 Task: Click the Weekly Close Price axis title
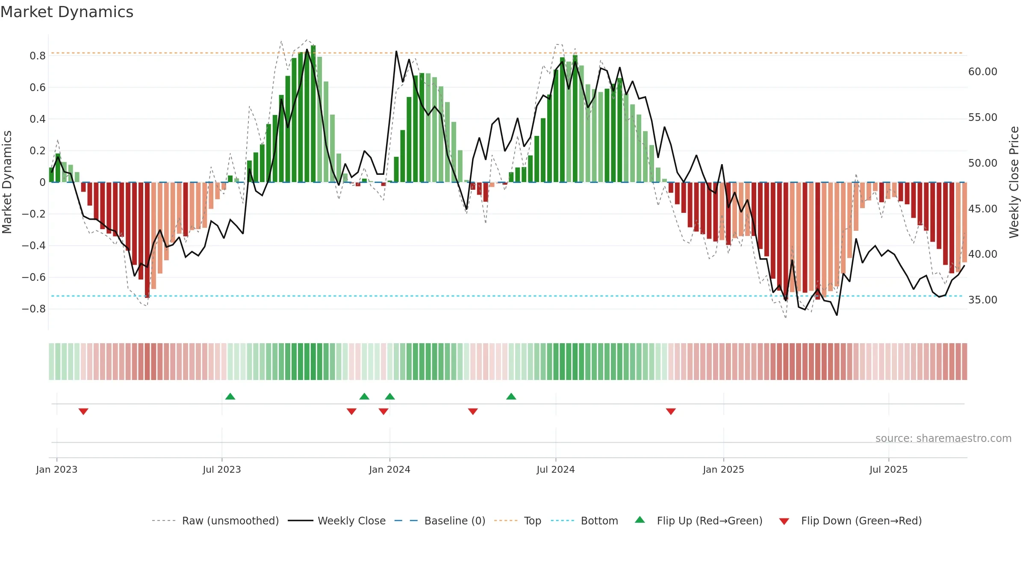pos(1014,182)
